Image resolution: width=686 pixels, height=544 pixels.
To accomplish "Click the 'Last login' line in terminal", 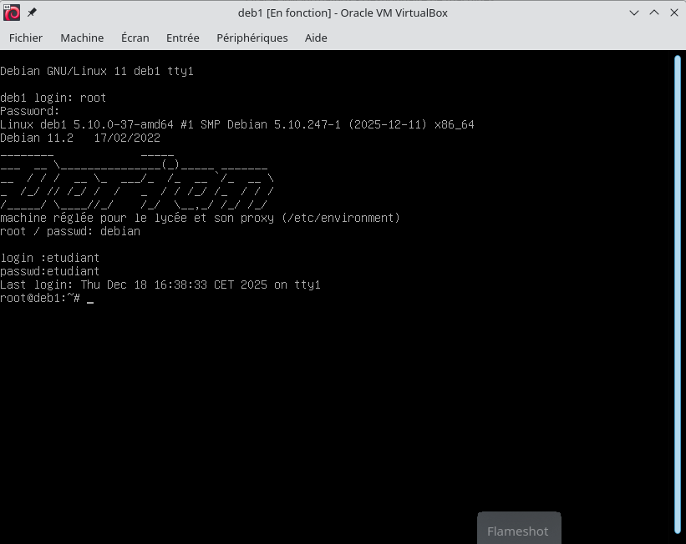I will pos(160,285).
